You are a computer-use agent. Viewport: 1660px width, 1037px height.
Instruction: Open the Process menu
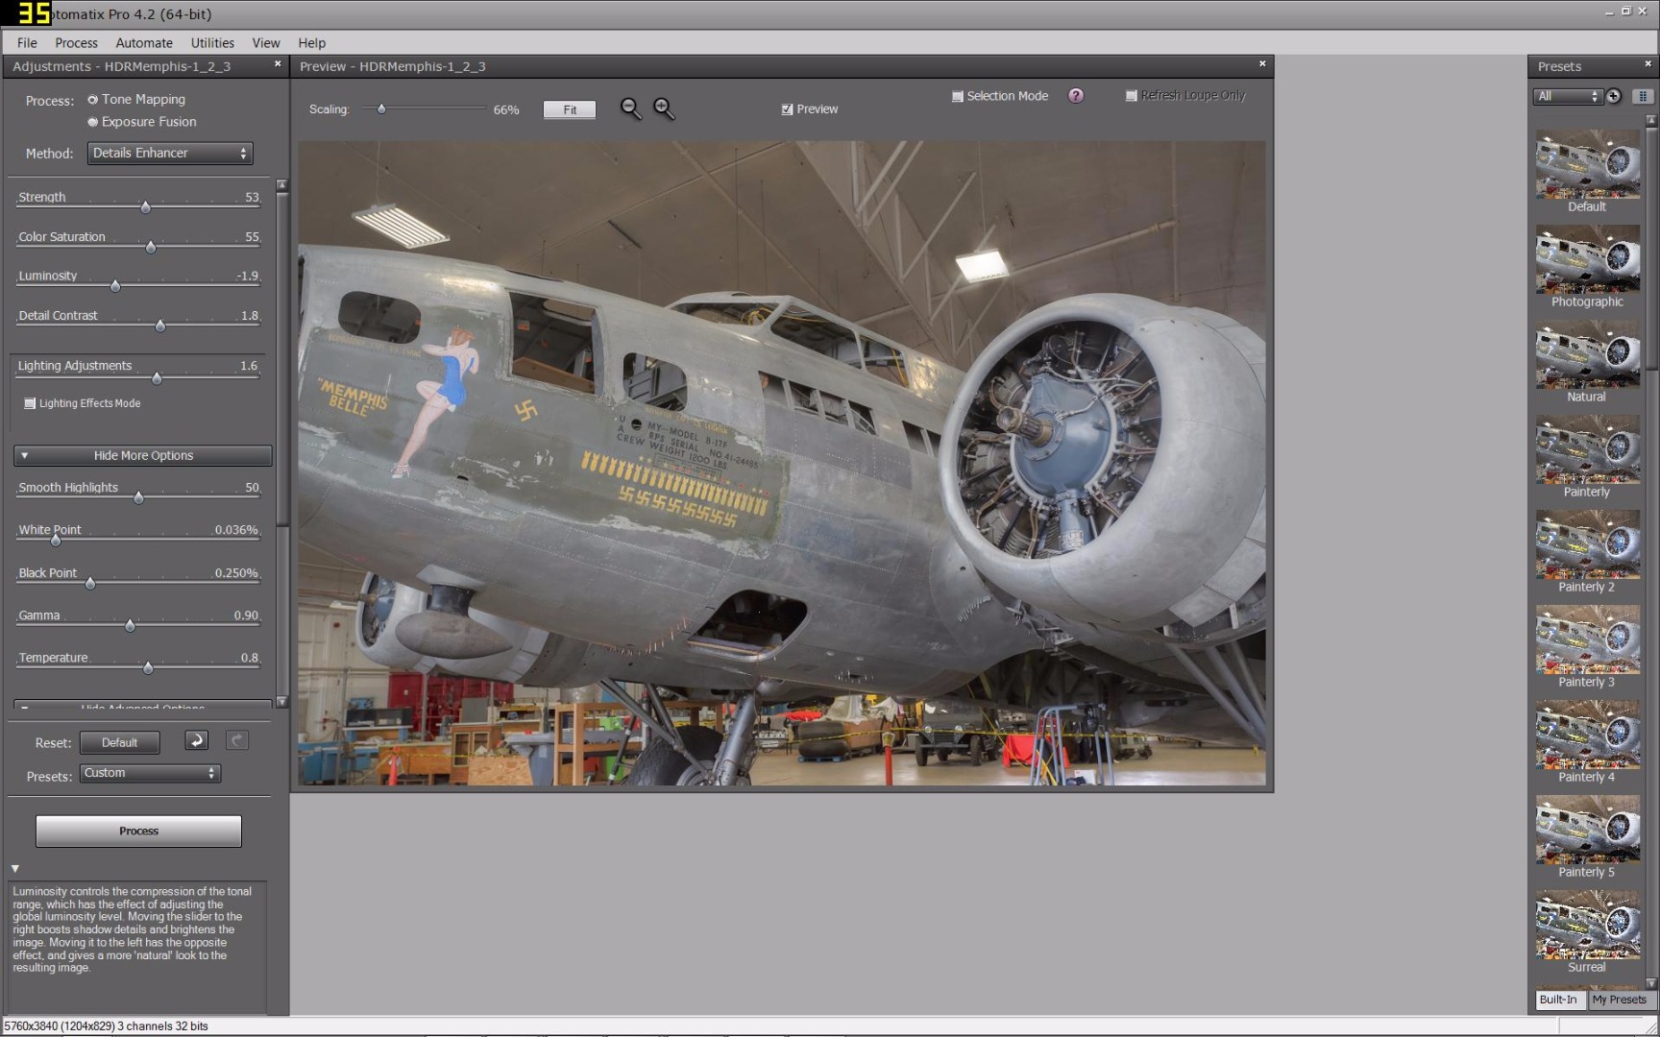point(76,42)
